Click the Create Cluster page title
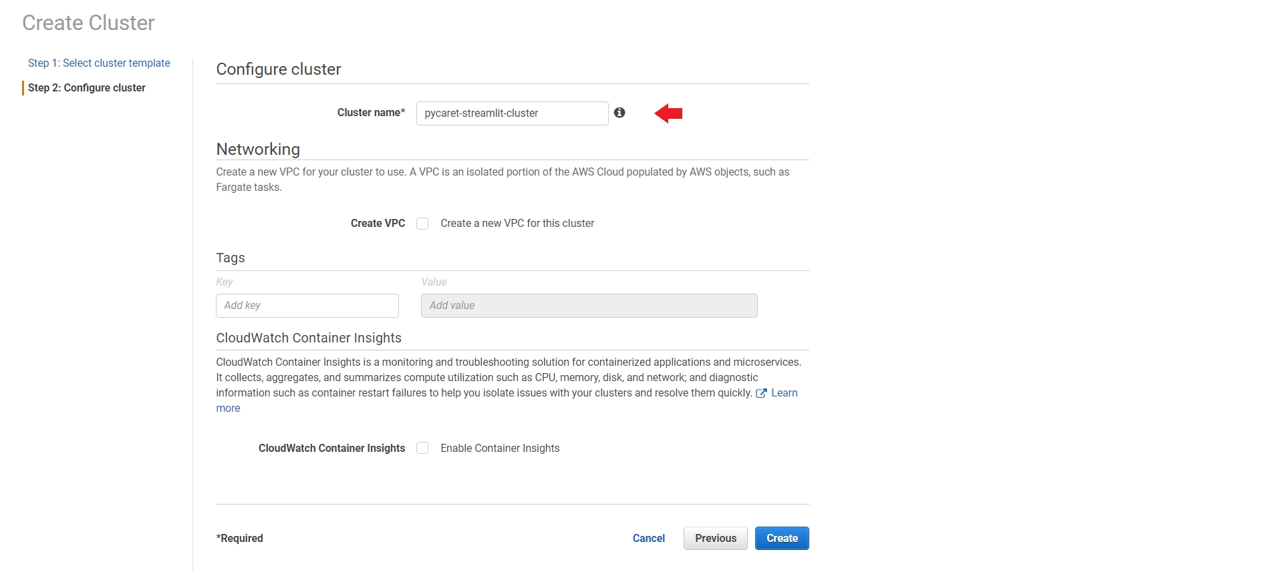The height and width of the screenshot is (574, 1263). [88, 23]
